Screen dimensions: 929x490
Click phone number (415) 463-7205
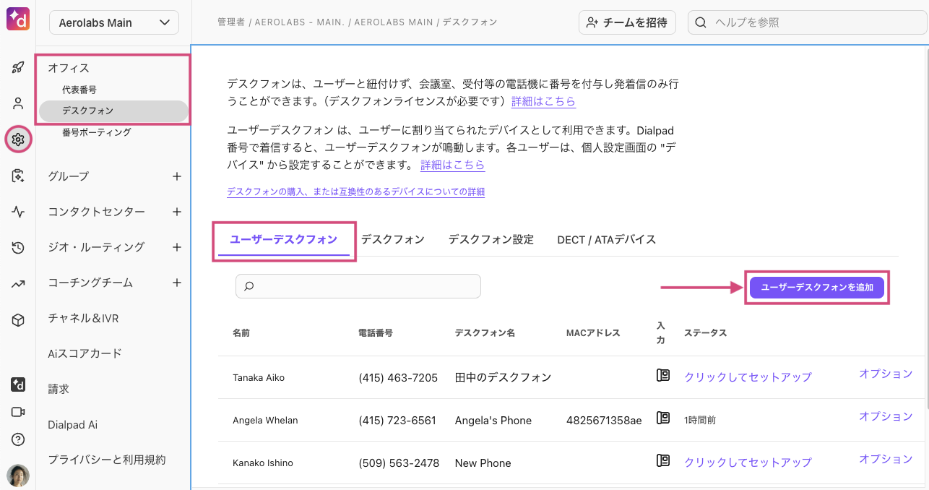tap(398, 377)
